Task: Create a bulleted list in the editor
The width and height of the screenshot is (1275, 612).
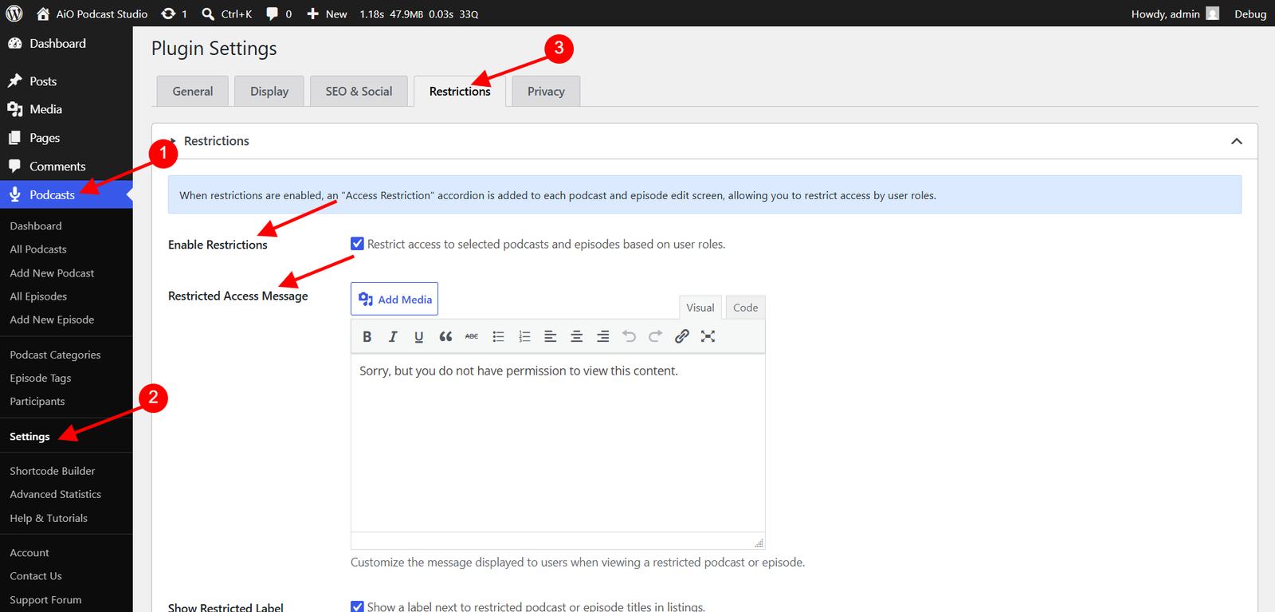Action: click(x=498, y=336)
